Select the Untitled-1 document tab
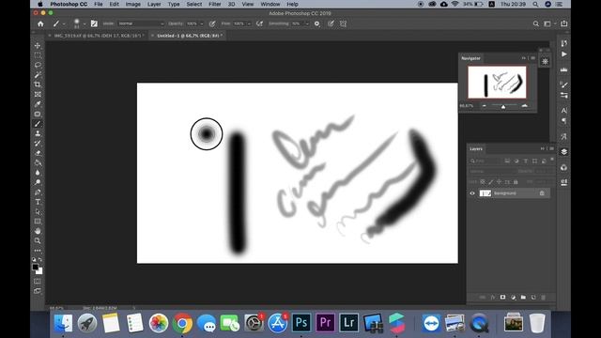 (190, 36)
